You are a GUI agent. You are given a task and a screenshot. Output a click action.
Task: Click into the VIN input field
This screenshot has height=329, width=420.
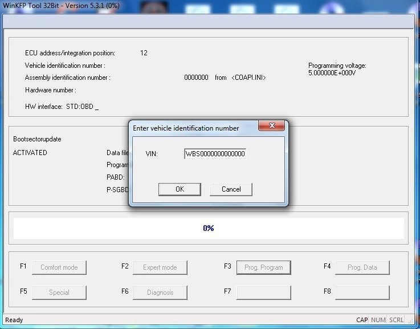pos(215,154)
